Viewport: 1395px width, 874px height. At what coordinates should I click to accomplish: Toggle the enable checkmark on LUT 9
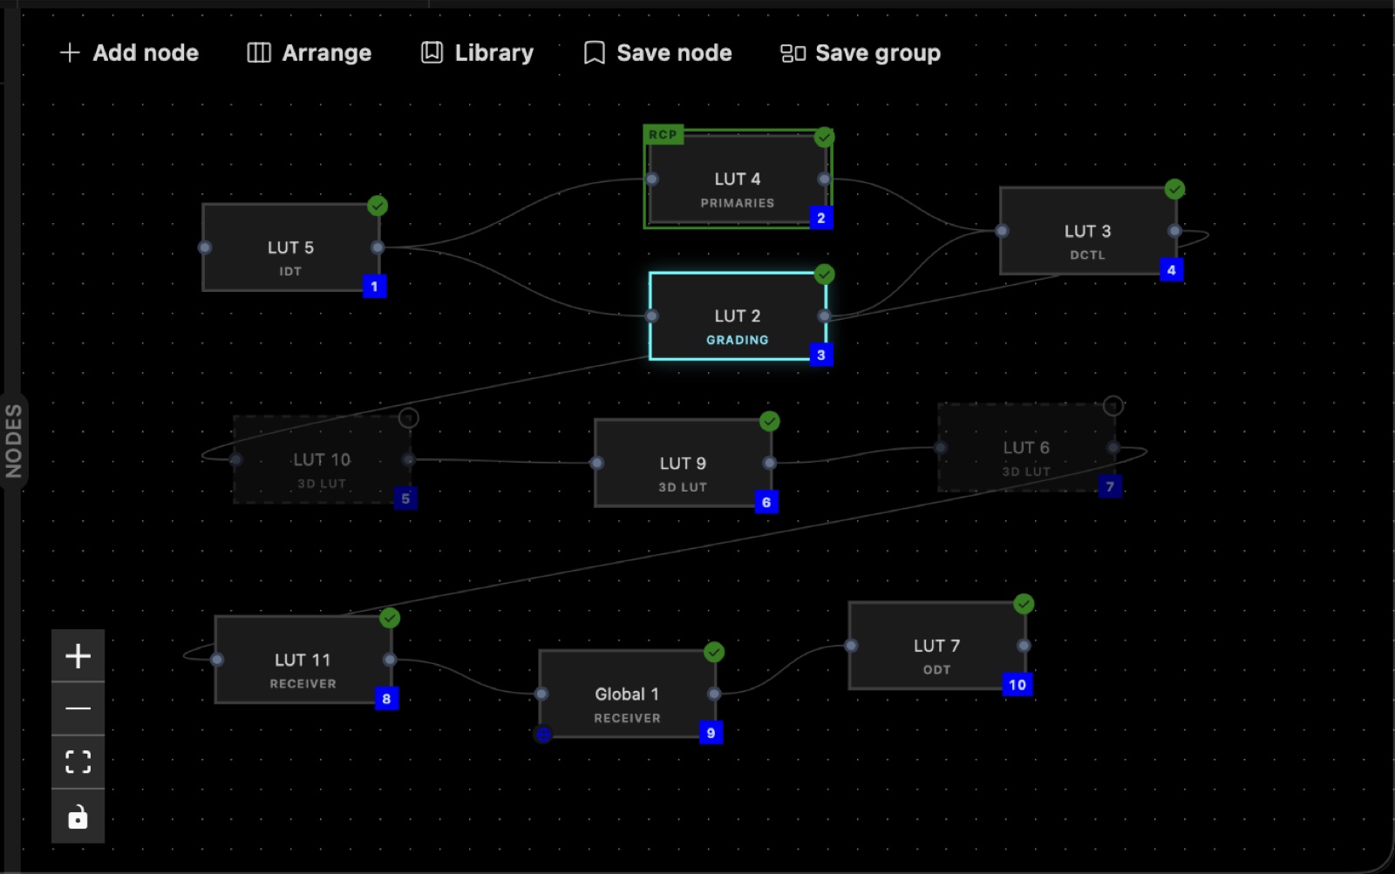pyautogui.click(x=769, y=422)
